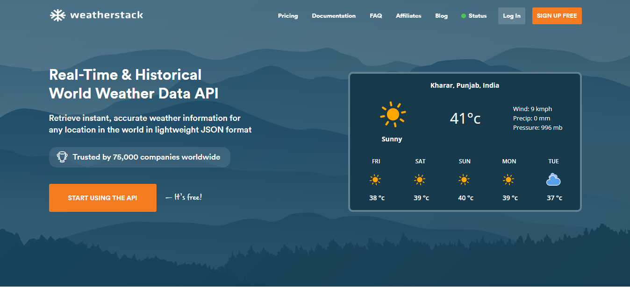630x287 pixels.
Task: Click the TUE day label
Action: (x=553, y=161)
